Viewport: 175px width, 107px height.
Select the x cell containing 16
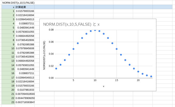pyautogui.click(x=8, y=73)
